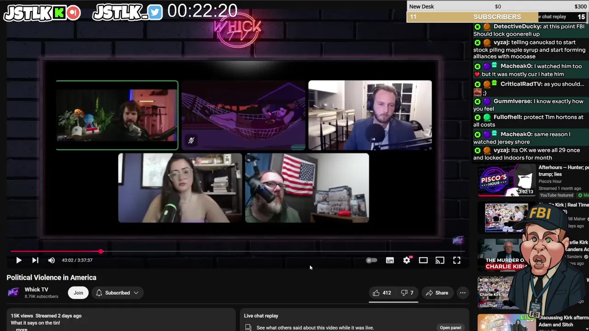589x331 pixels.
Task: Go to full screen
Action: click(x=456, y=260)
